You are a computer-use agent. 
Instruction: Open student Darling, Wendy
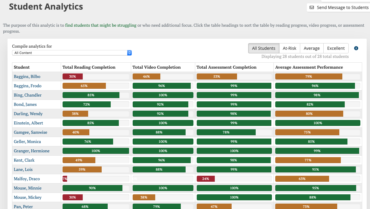28,114
